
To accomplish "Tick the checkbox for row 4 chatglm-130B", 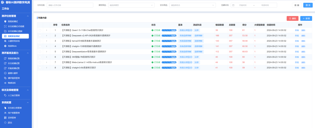I will click(x=40, y=46).
